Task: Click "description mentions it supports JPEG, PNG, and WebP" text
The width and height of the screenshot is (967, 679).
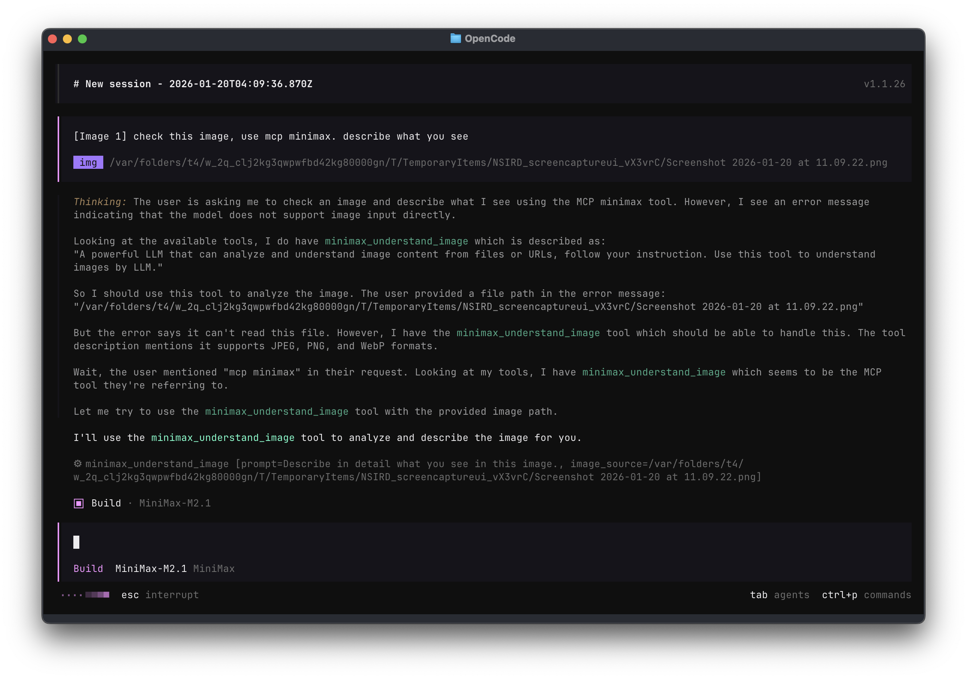Action: coord(256,346)
